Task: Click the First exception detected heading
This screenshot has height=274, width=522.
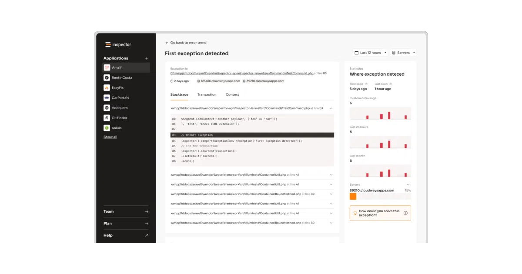Action: point(197,53)
